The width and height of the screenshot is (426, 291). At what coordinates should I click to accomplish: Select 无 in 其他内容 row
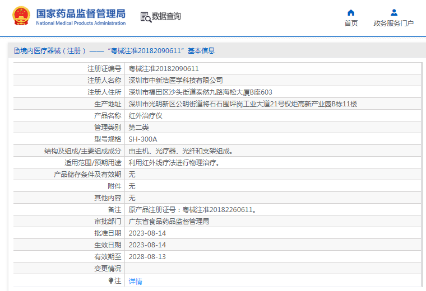pyautogui.click(x=132, y=198)
